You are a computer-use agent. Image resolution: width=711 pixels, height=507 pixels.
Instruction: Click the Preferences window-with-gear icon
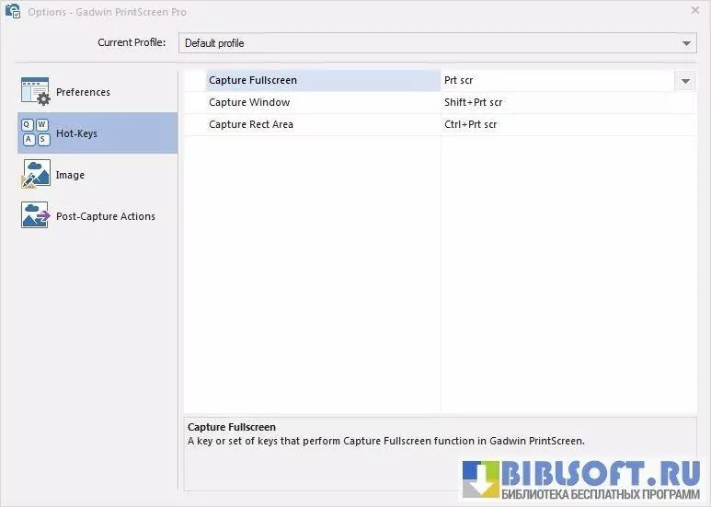click(x=35, y=92)
